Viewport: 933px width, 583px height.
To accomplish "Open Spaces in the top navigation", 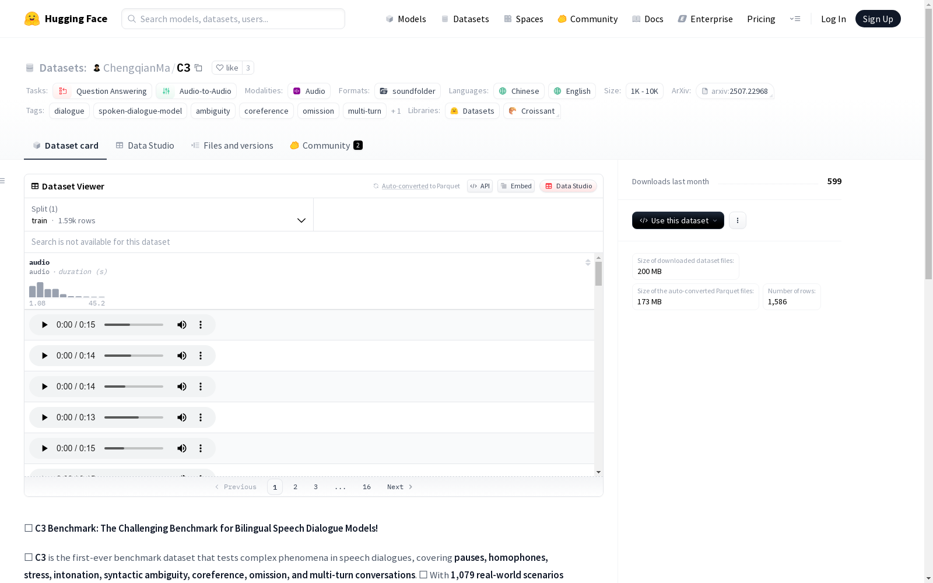I will point(524,19).
